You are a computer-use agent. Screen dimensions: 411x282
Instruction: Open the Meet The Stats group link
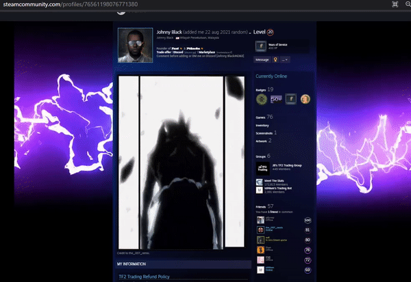coord(274,180)
